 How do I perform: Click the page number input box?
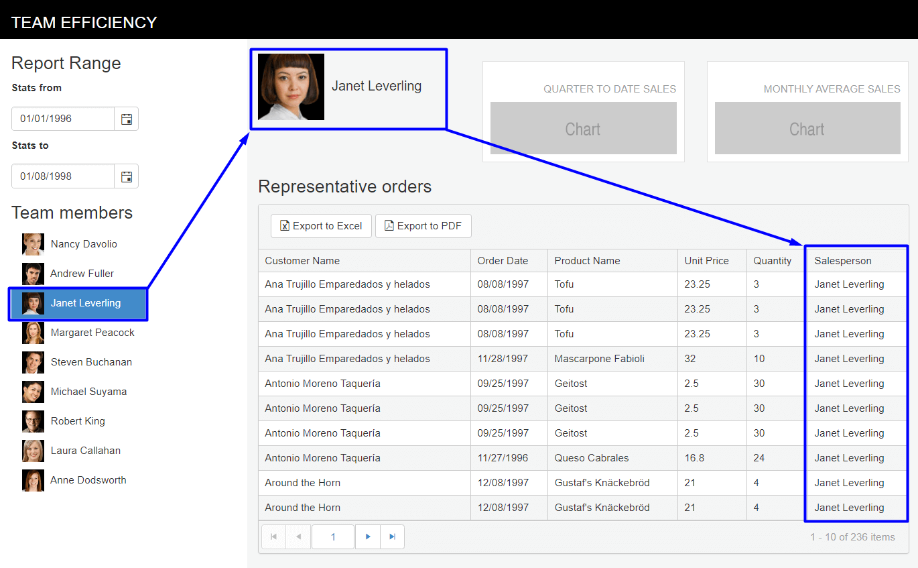tap(333, 536)
